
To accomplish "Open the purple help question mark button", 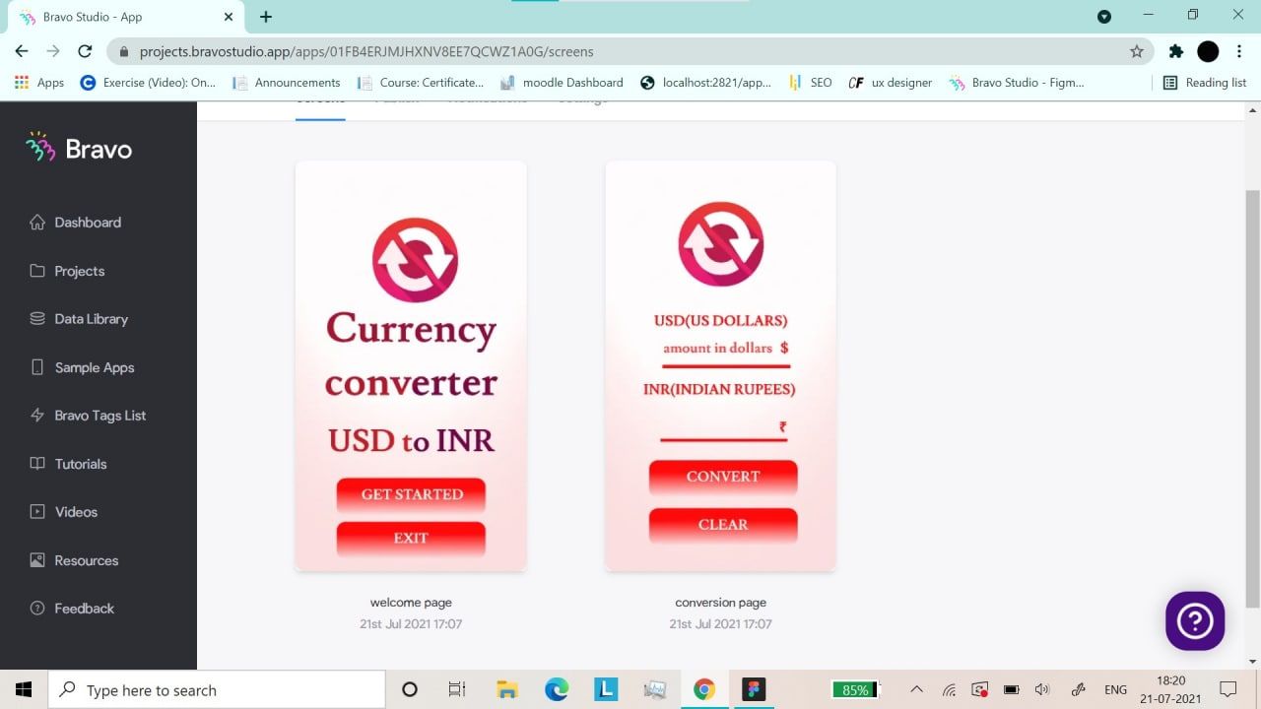I will (x=1195, y=621).
